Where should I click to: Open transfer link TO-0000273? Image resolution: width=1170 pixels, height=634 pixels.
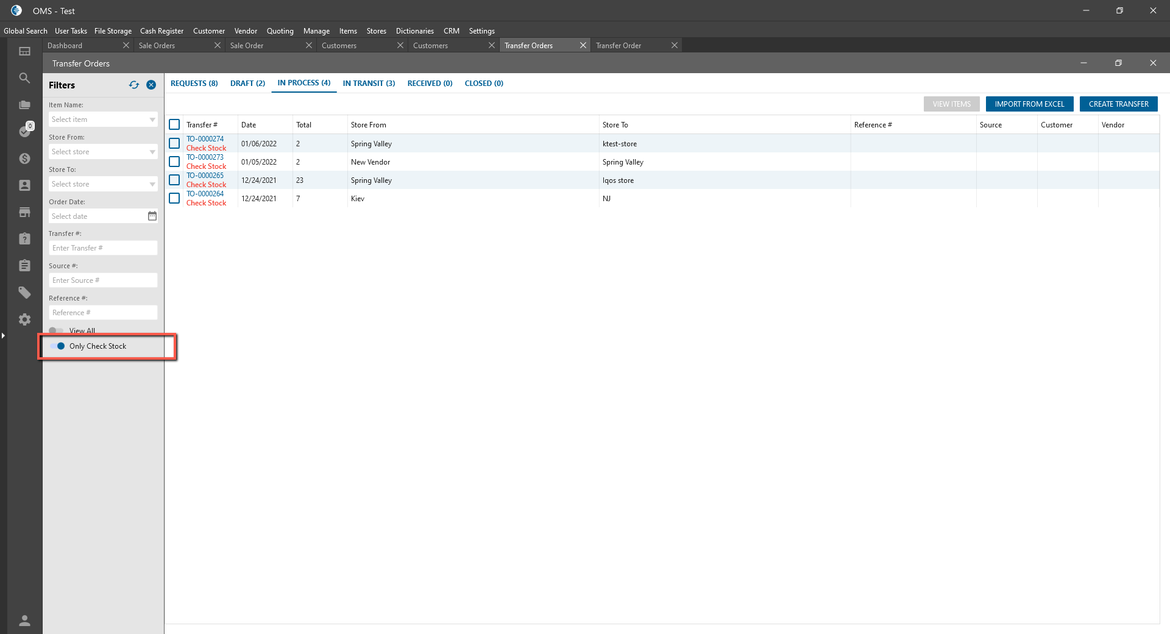[x=205, y=157]
